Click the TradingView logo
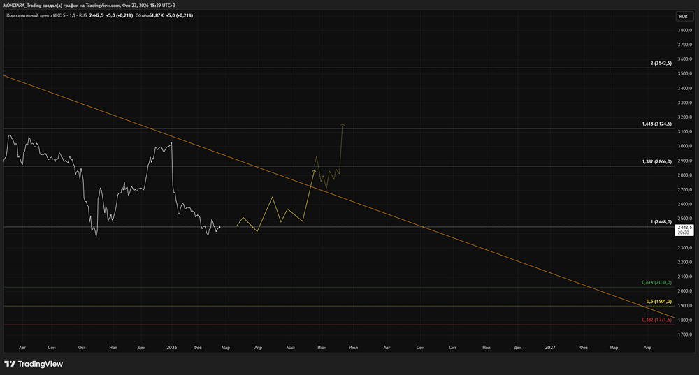This screenshot has height=375, width=699. pyautogui.click(x=34, y=364)
